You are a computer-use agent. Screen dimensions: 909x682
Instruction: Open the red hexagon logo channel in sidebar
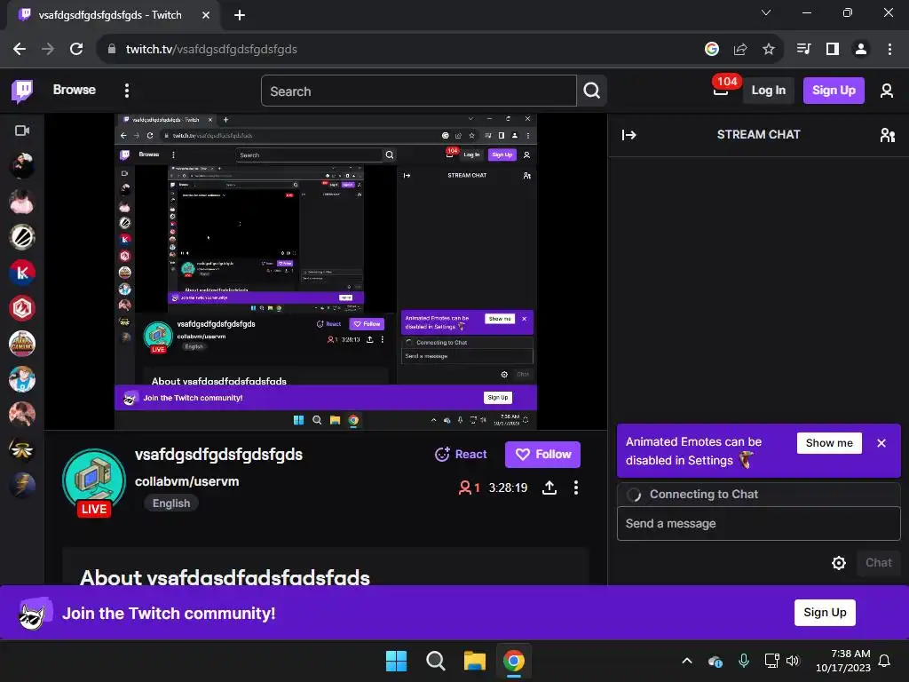point(22,308)
